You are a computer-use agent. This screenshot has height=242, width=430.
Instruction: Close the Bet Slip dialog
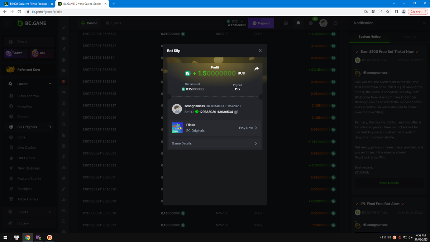(260, 51)
